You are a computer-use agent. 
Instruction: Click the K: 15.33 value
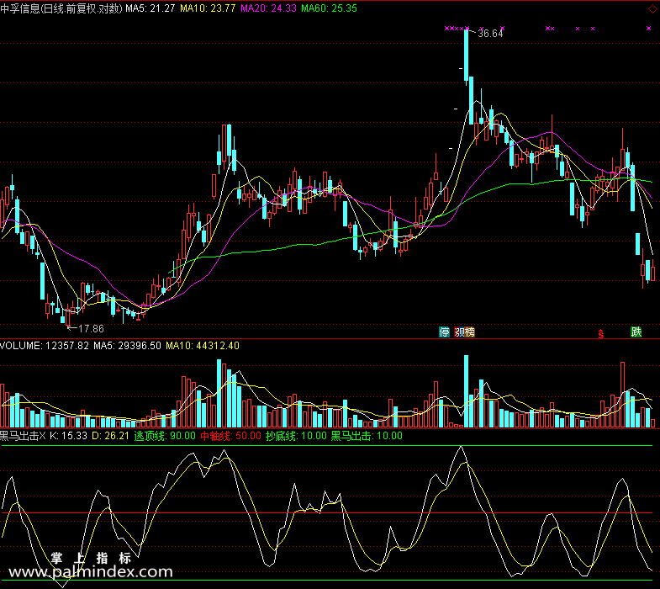click(x=68, y=436)
